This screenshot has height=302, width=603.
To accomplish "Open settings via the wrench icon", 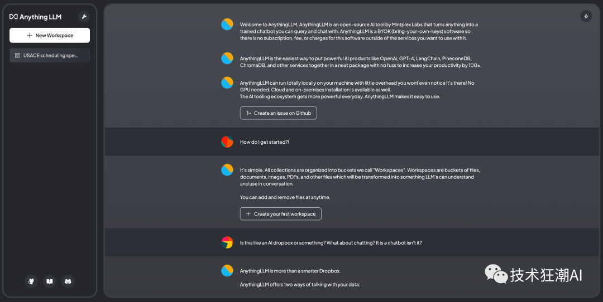I will 84,17.
